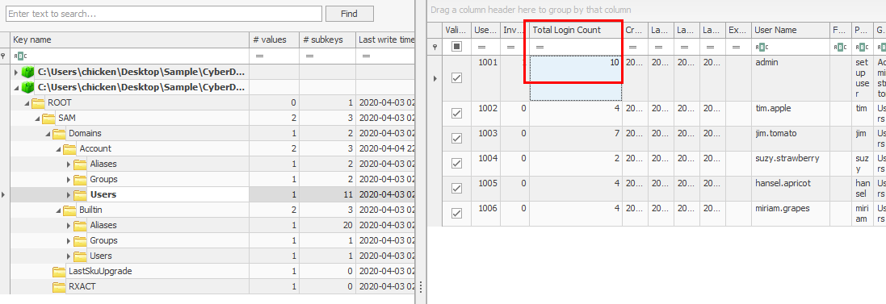Sort by Key name column header
The width and height of the screenshot is (886, 304).
point(130,40)
